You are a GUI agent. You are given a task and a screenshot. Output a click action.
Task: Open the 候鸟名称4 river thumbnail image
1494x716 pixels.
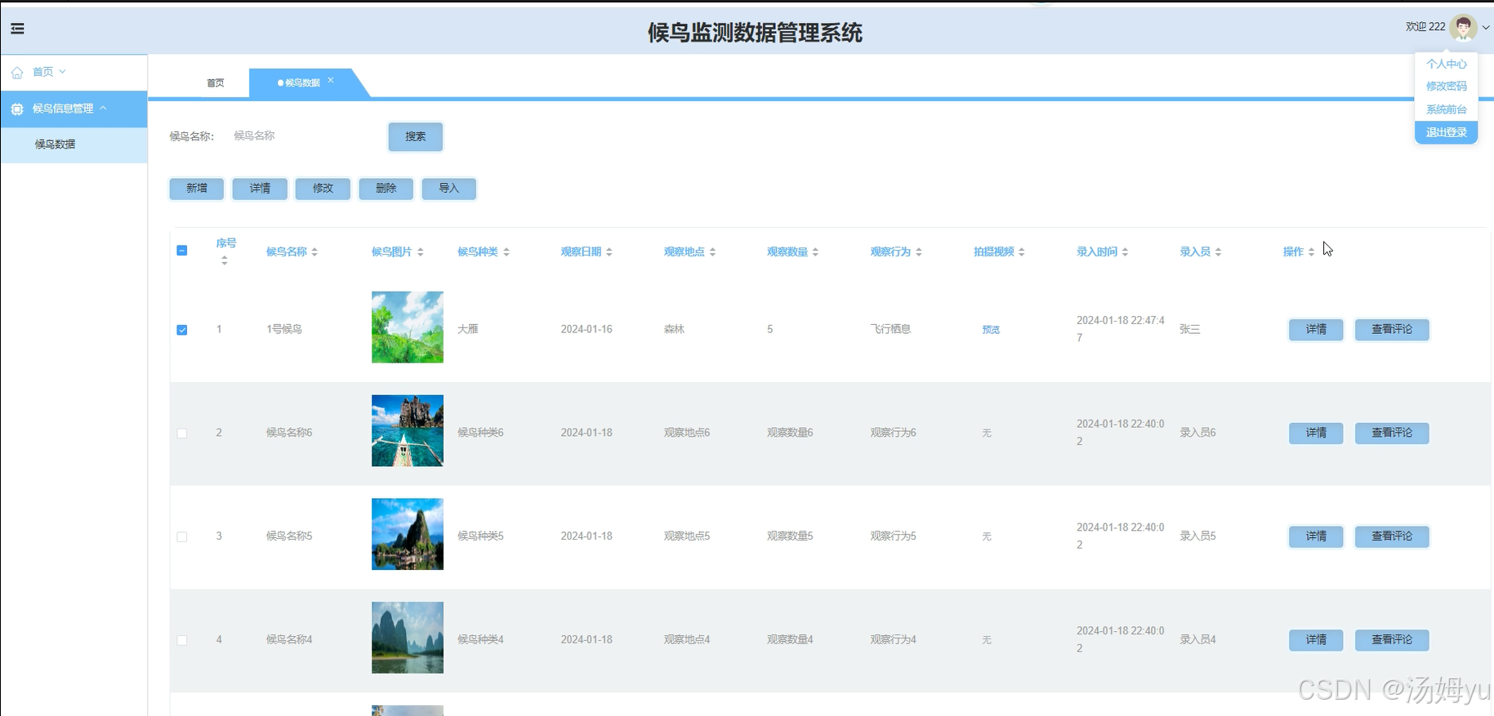coord(408,638)
